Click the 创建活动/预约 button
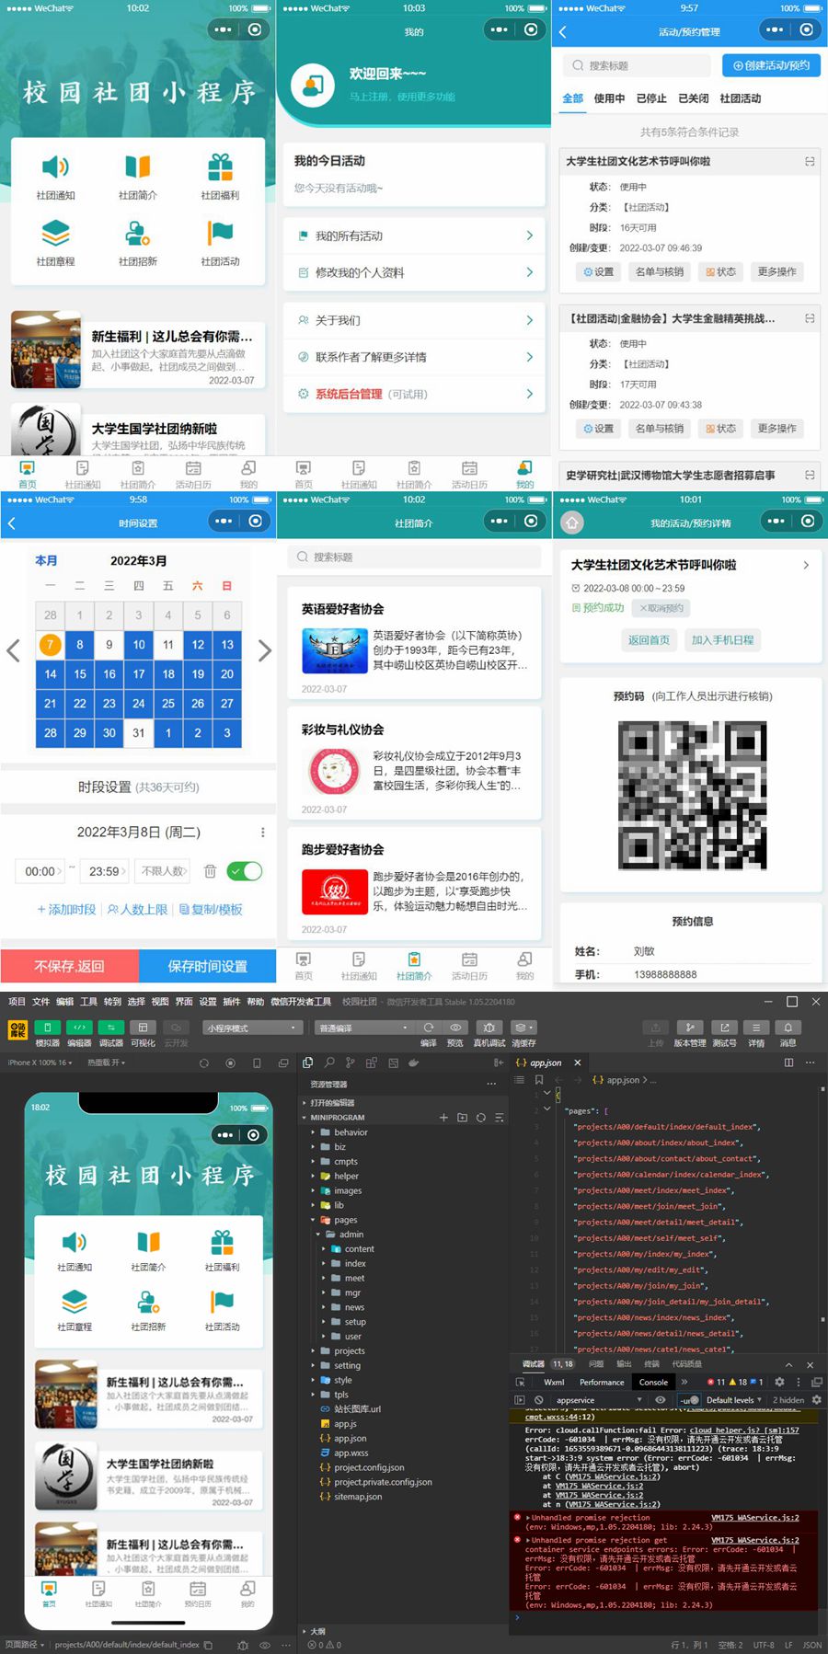The image size is (828, 1654). pos(772,65)
